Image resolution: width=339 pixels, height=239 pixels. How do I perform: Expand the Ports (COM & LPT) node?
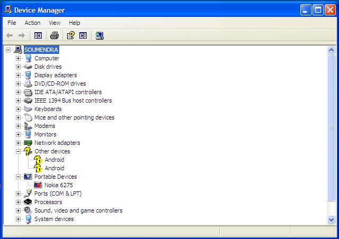[18, 194]
